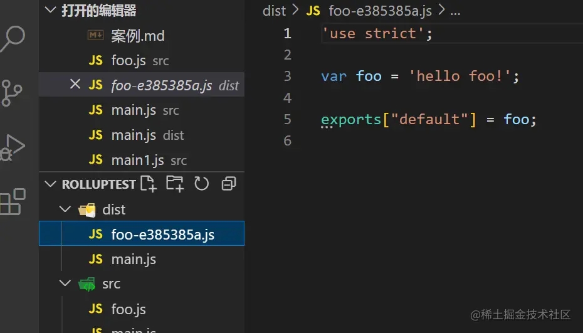Click line number 5 in the gutter
583x333 pixels.
click(x=287, y=119)
